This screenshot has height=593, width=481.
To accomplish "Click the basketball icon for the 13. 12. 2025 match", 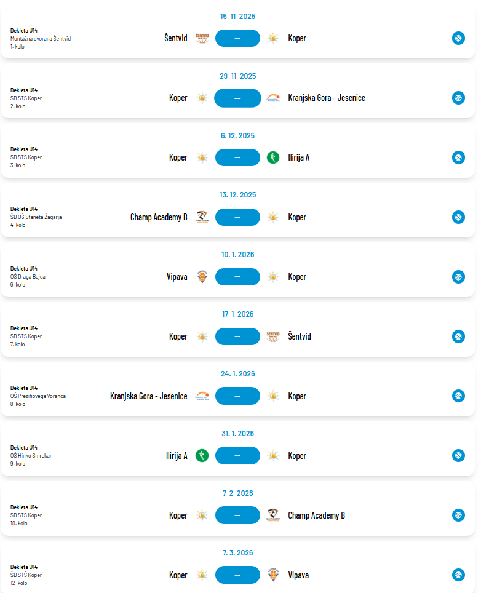I will click(x=458, y=217).
